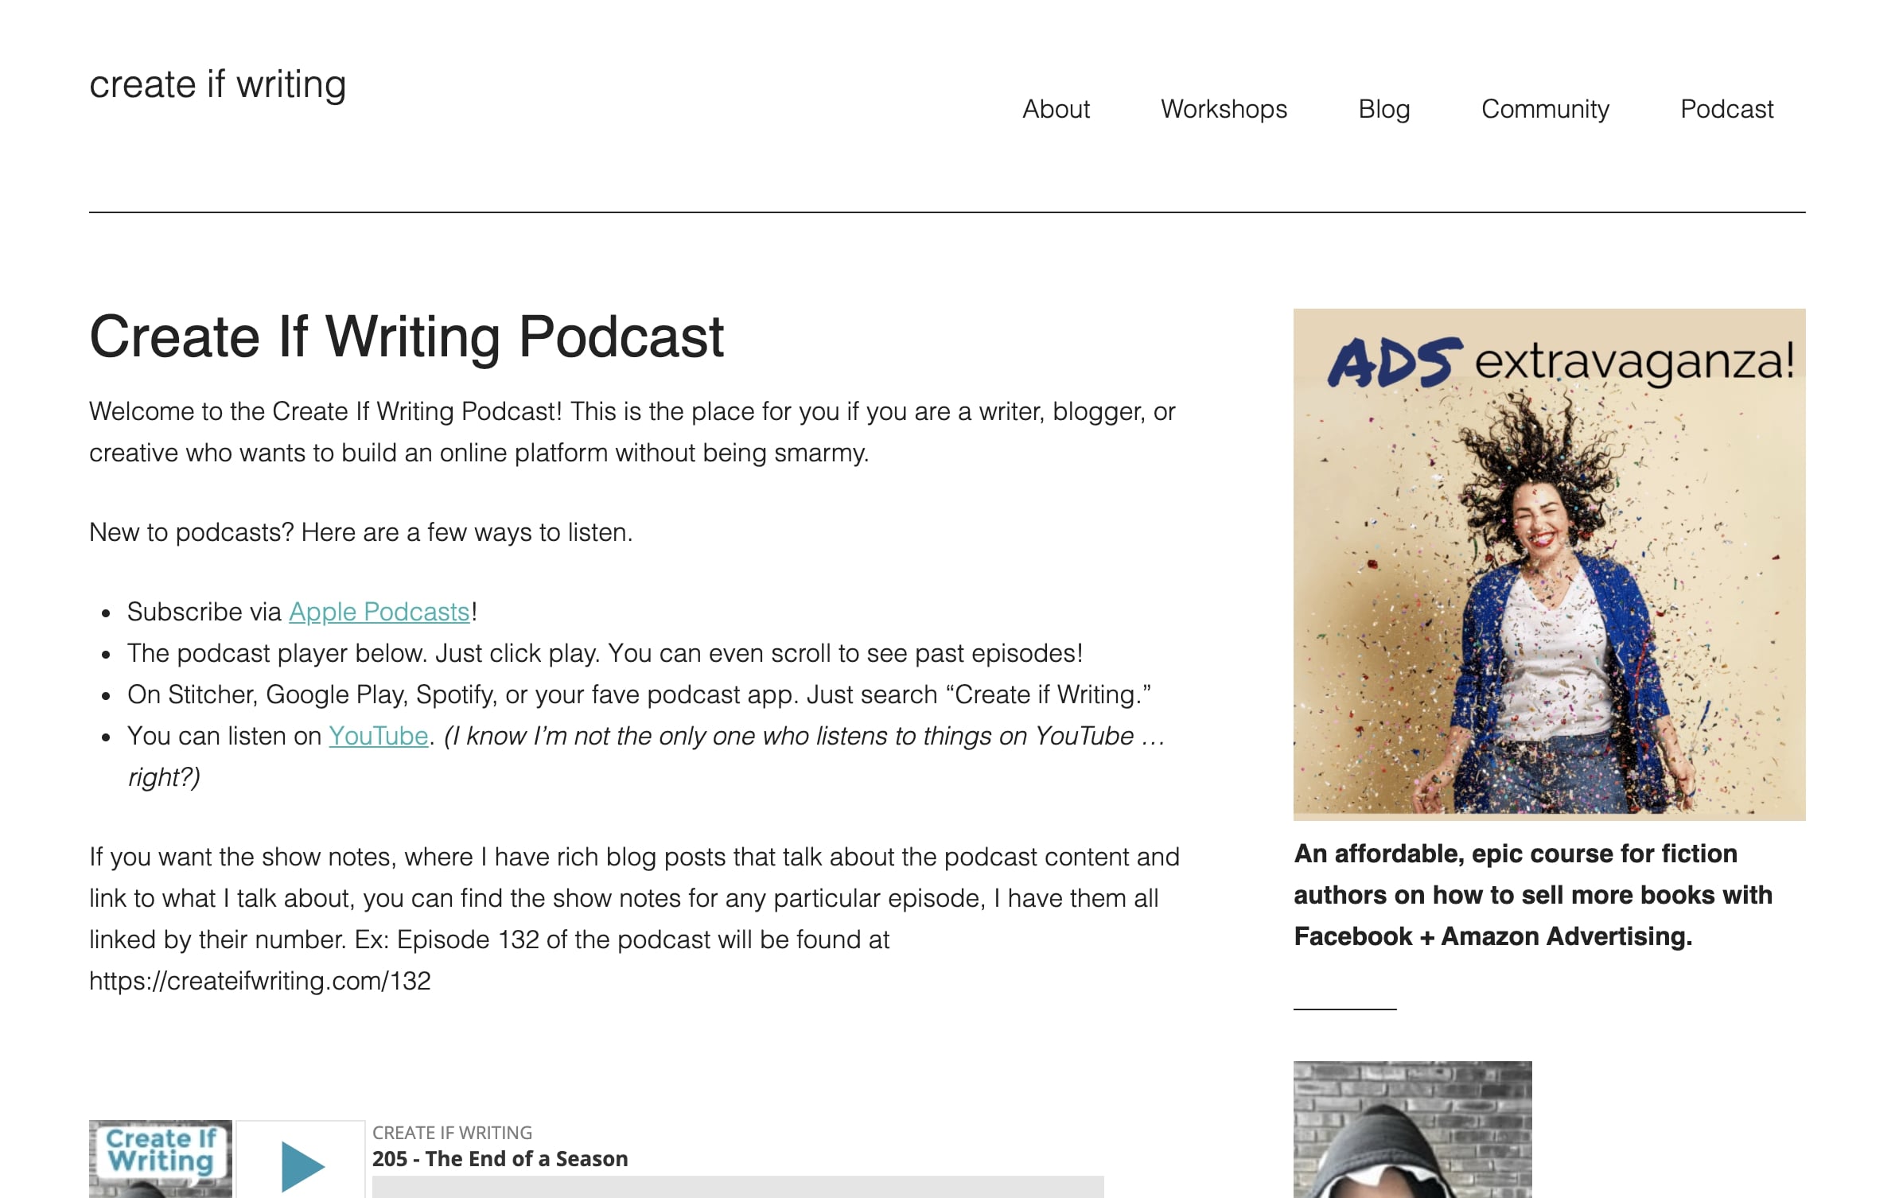The image size is (1895, 1198).
Task: Click the affordable epic course caption text
Action: [1532, 895]
